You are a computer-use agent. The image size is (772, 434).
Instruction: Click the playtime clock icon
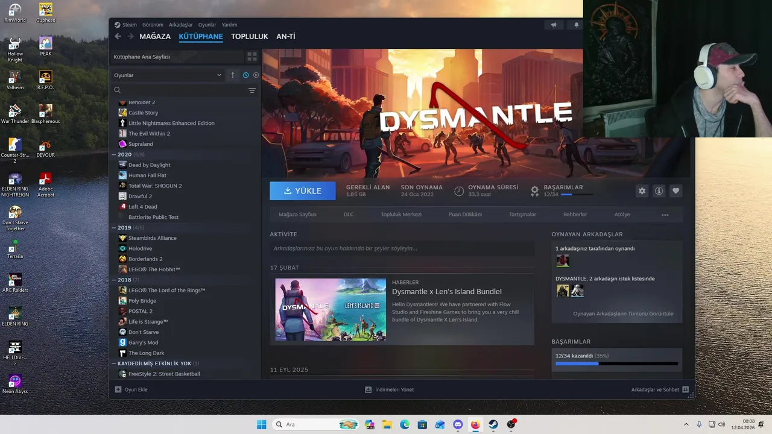[459, 191]
